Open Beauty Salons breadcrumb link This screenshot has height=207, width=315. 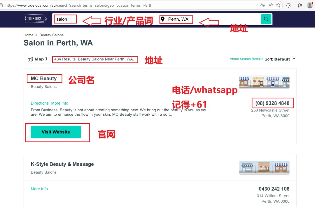[51, 35]
